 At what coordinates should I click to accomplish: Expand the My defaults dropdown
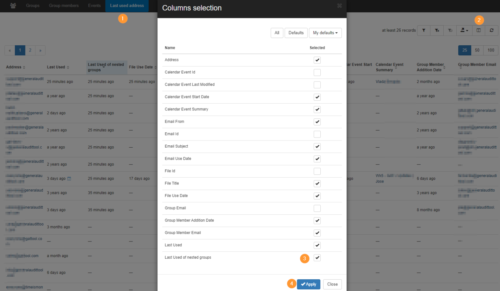tap(325, 33)
